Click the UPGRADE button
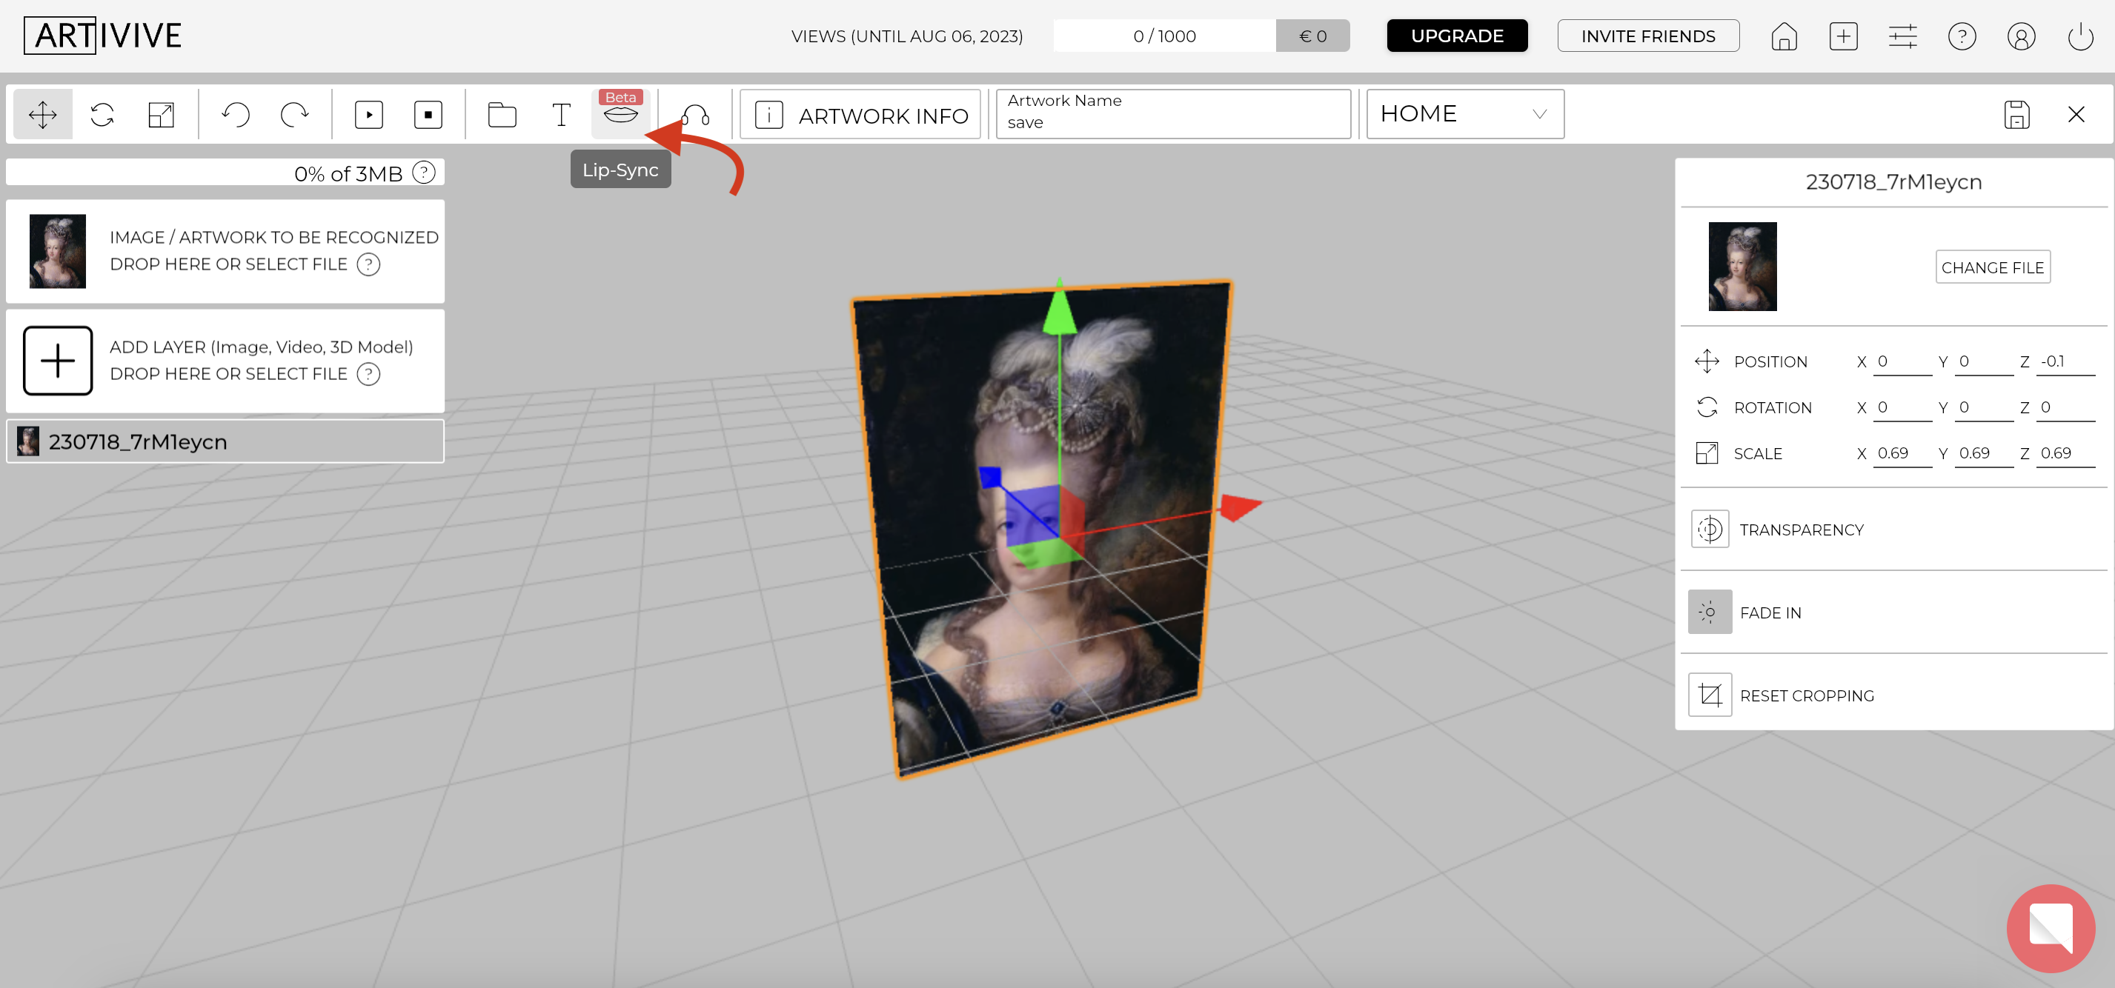 tap(1456, 36)
